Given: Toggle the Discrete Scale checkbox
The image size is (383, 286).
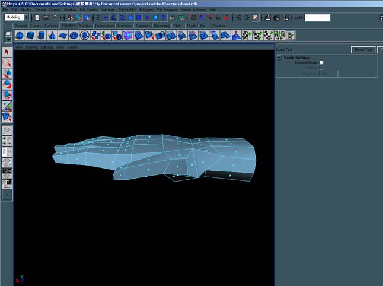Looking at the screenshot, I should click(321, 63).
